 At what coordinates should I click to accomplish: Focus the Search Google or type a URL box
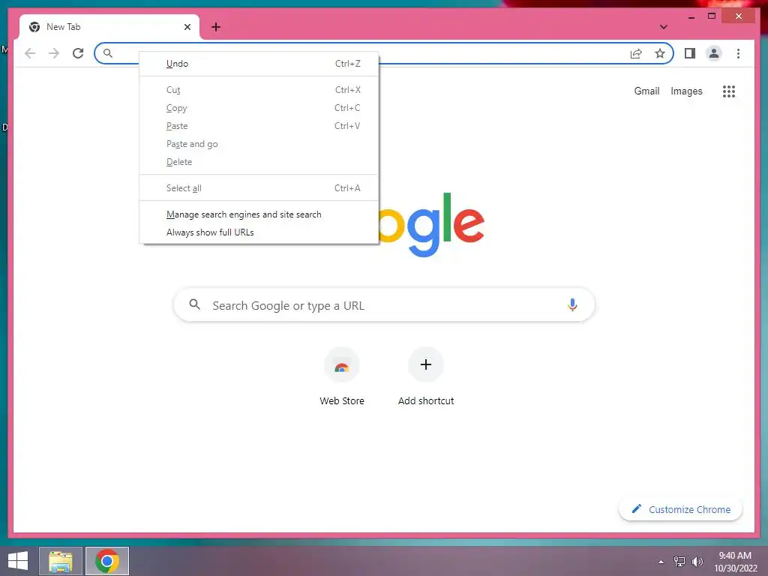pyautogui.click(x=384, y=304)
